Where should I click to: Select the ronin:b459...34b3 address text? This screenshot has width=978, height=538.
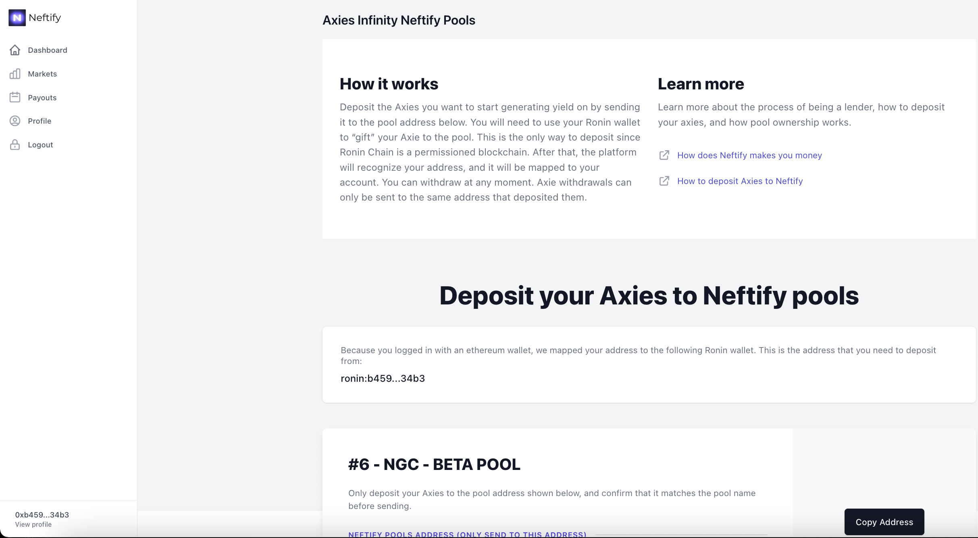pos(383,379)
